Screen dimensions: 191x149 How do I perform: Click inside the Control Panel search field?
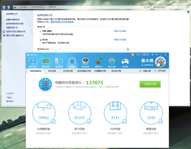(x=169, y=7)
